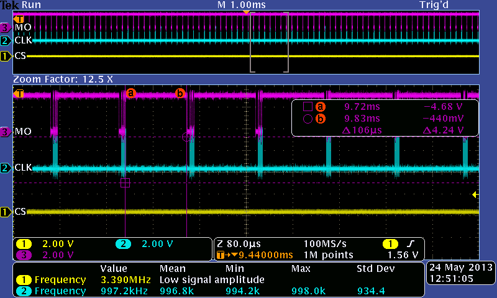Click the Z 80.0µs zoom timebase readout
This screenshot has width=497, height=298.
coord(239,244)
